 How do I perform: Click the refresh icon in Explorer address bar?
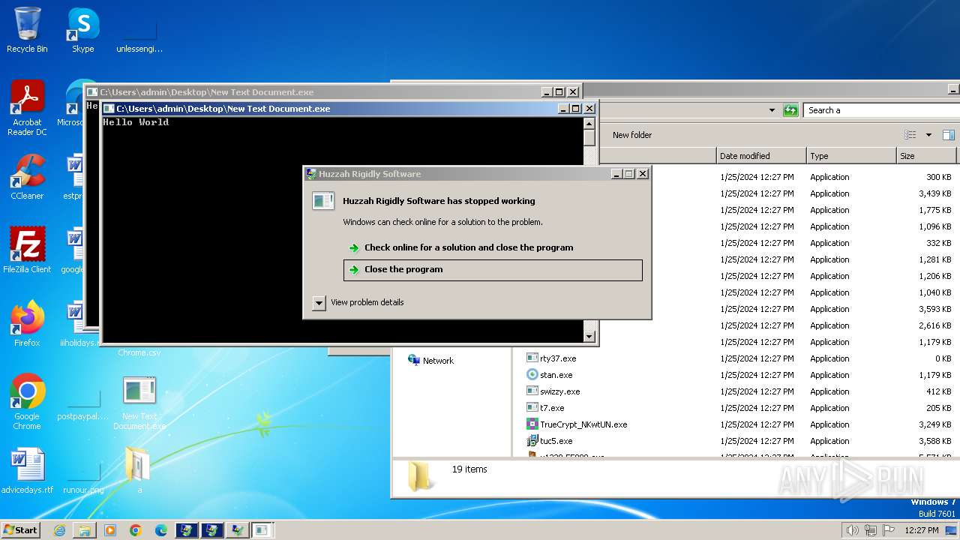pos(790,110)
